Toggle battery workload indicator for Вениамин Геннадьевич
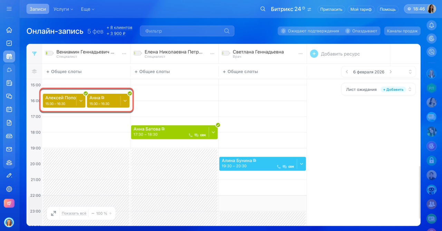Viewport: 442px width, 231px height. pos(49,53)
